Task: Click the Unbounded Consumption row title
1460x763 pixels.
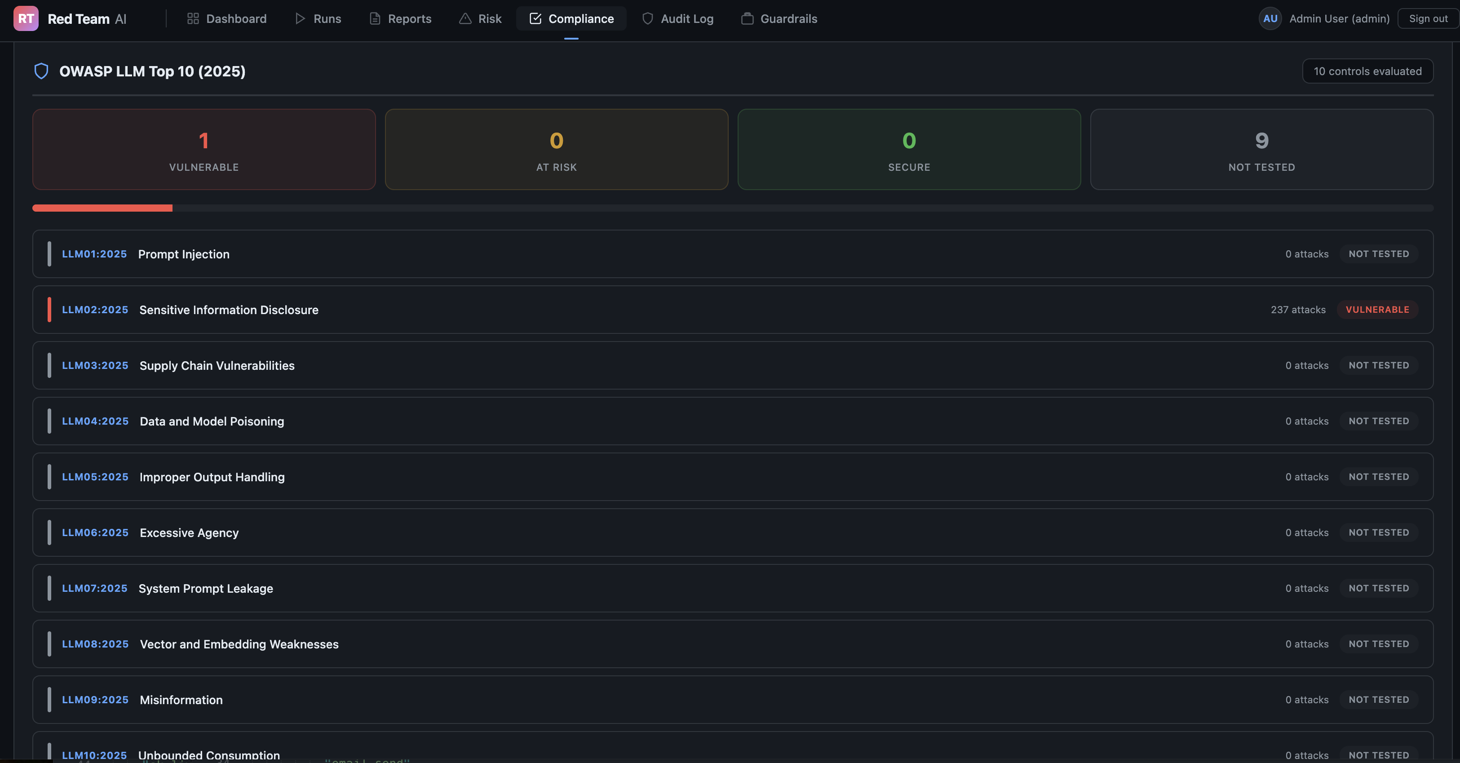Action: [209, 755]
